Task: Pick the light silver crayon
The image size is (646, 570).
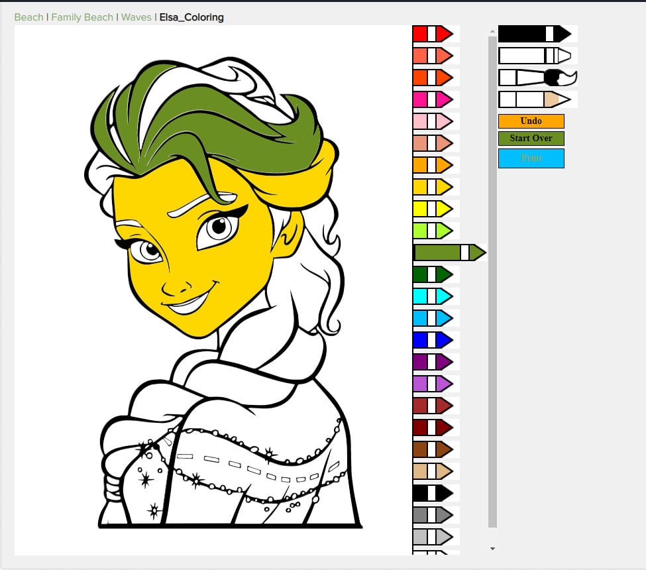Action: pyautogui.click(x=433, y=537)
